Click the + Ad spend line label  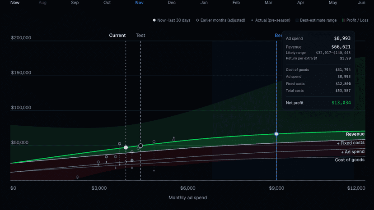click(x=352, y=152)
